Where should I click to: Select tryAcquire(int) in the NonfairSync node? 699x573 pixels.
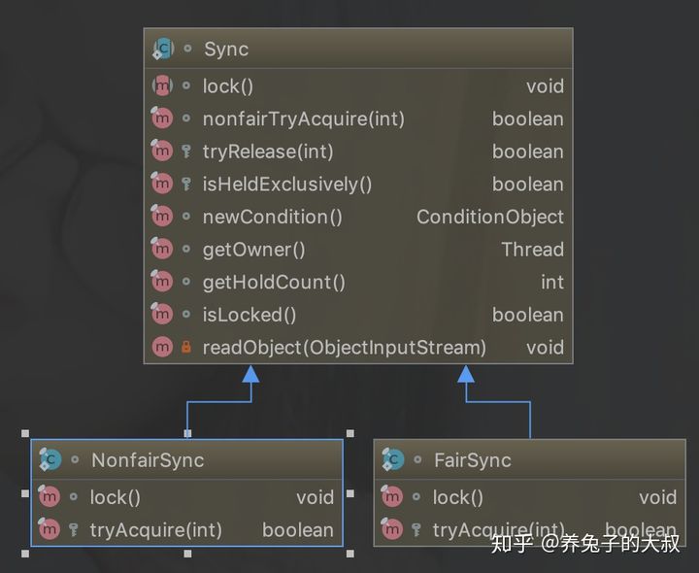(x=155, y=530)
